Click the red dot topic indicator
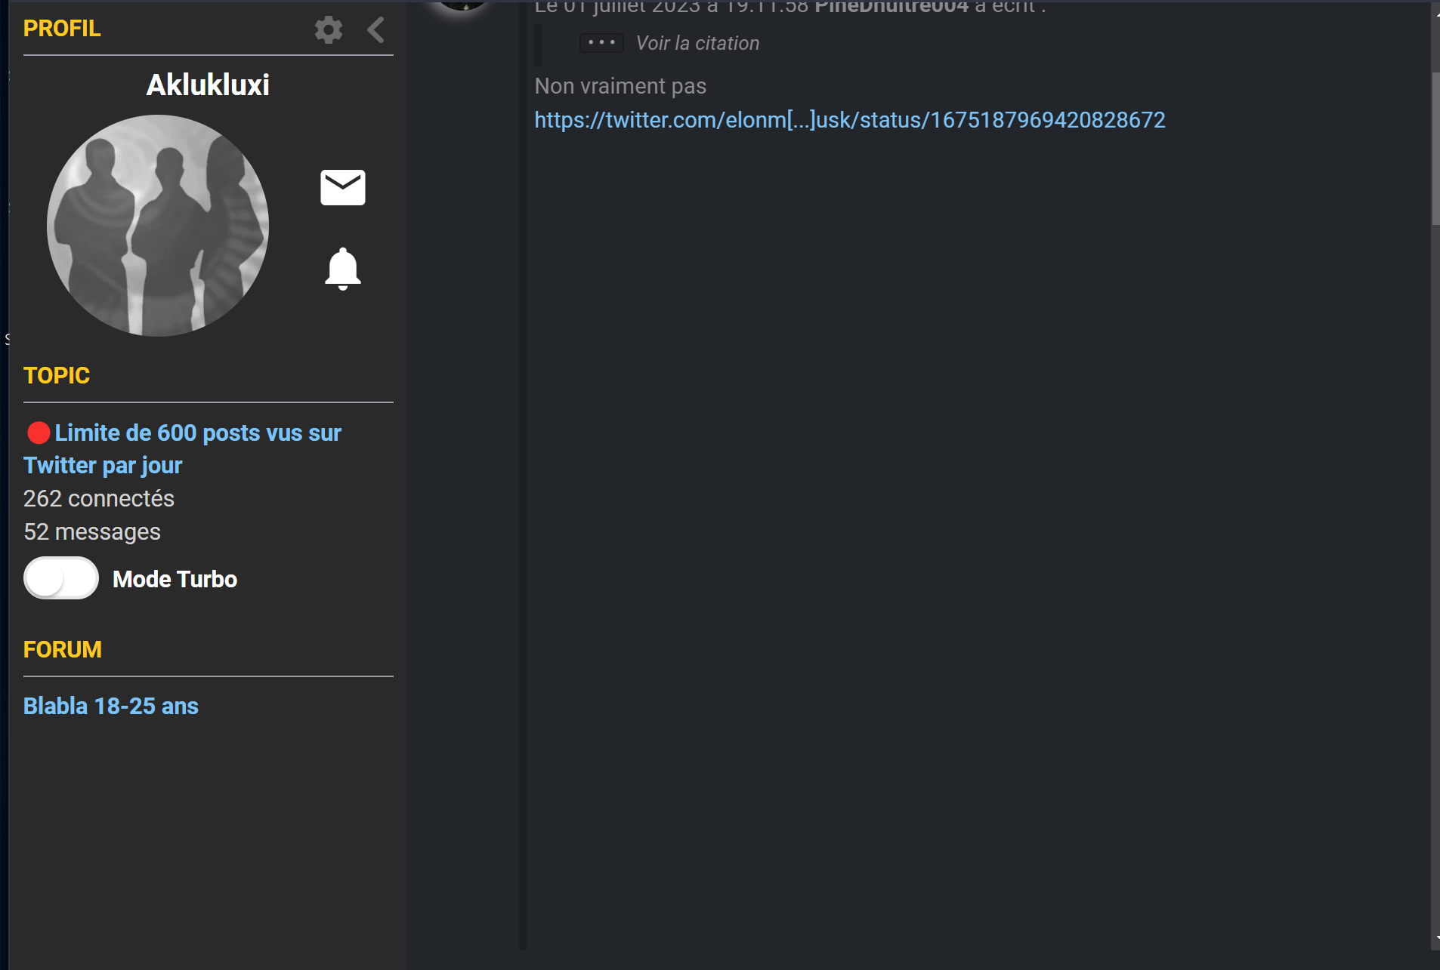The image size is (1440, 970). pyautogui.click(x=39, y=433)
